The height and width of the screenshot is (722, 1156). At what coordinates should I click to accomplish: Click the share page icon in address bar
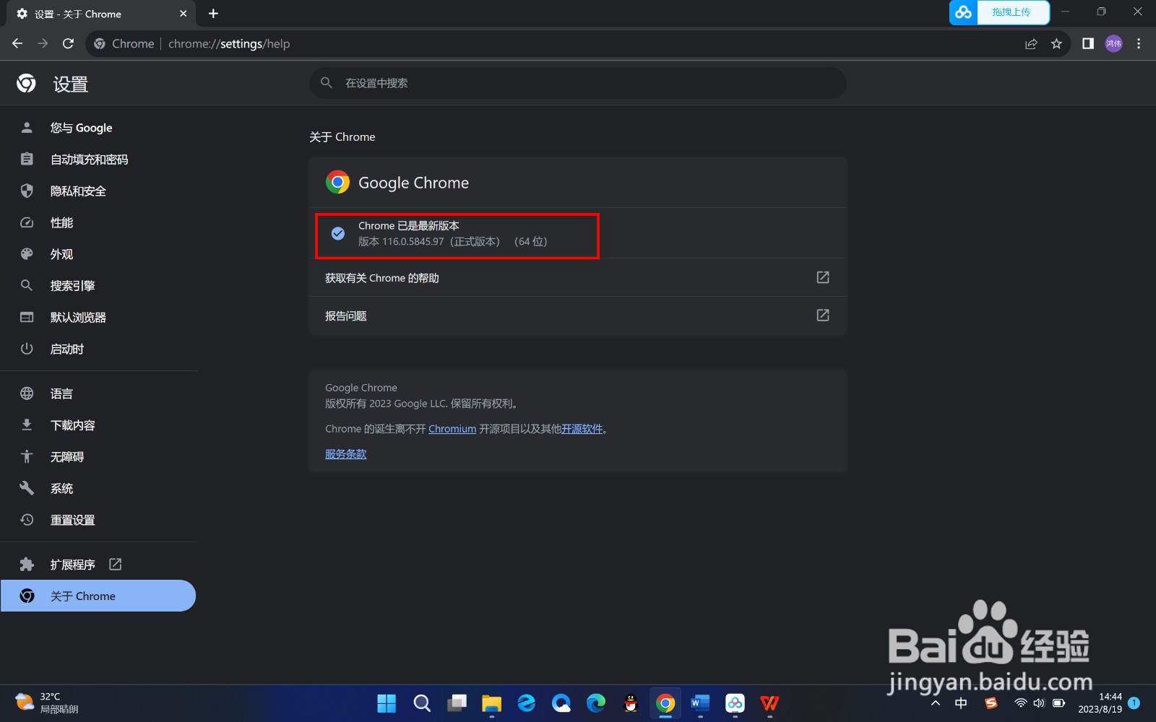[x=1031, y=43]
